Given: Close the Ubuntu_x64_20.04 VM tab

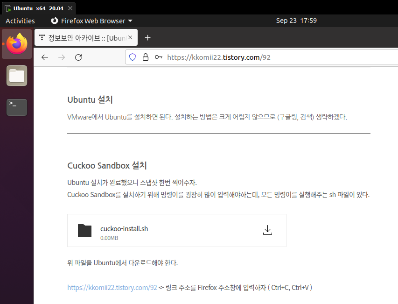Looking at the screenshot, I should 70,8.
